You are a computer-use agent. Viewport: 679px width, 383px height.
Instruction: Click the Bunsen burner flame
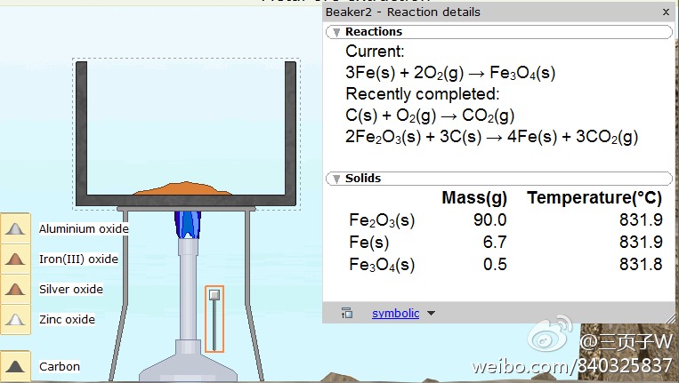(188, 225)
